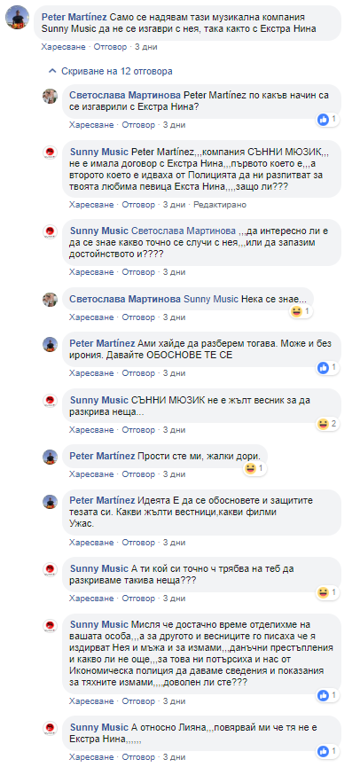
Task: Open thumbs-up reaction on Светослава's first reply
Action: [x=327, y=119]
